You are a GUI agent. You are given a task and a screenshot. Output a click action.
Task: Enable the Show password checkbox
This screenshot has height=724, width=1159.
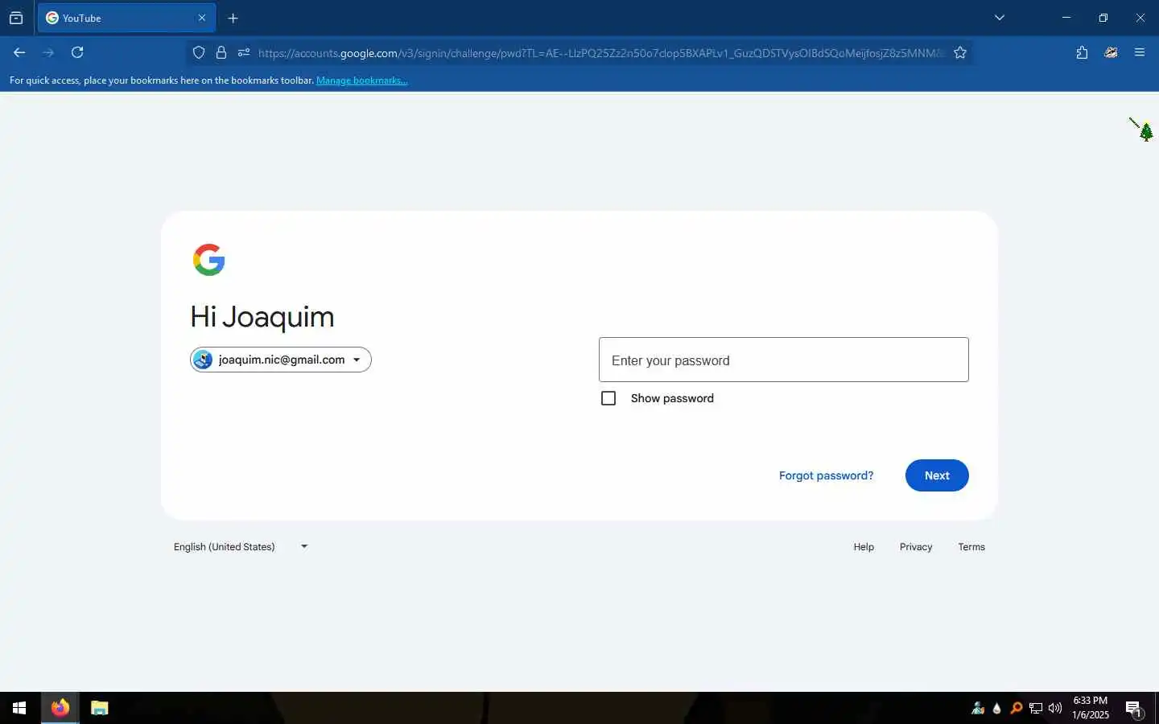point(608,398)
